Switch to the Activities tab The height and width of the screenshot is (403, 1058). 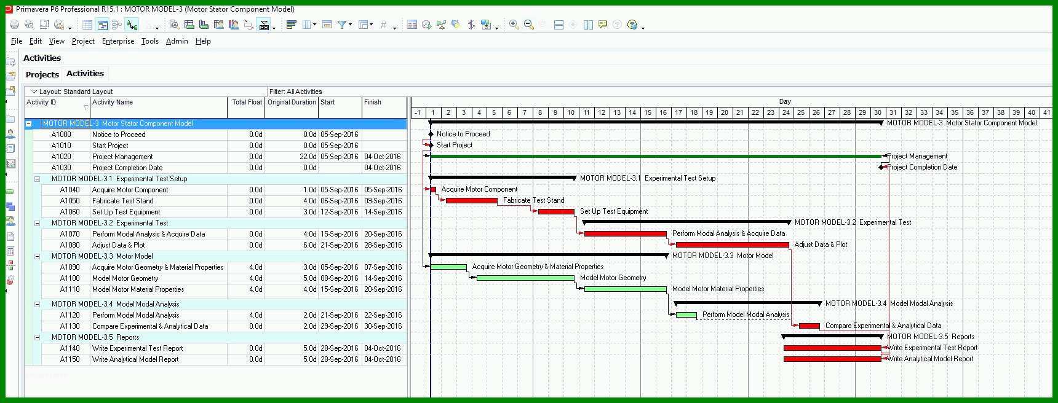(x=85, y=74)
